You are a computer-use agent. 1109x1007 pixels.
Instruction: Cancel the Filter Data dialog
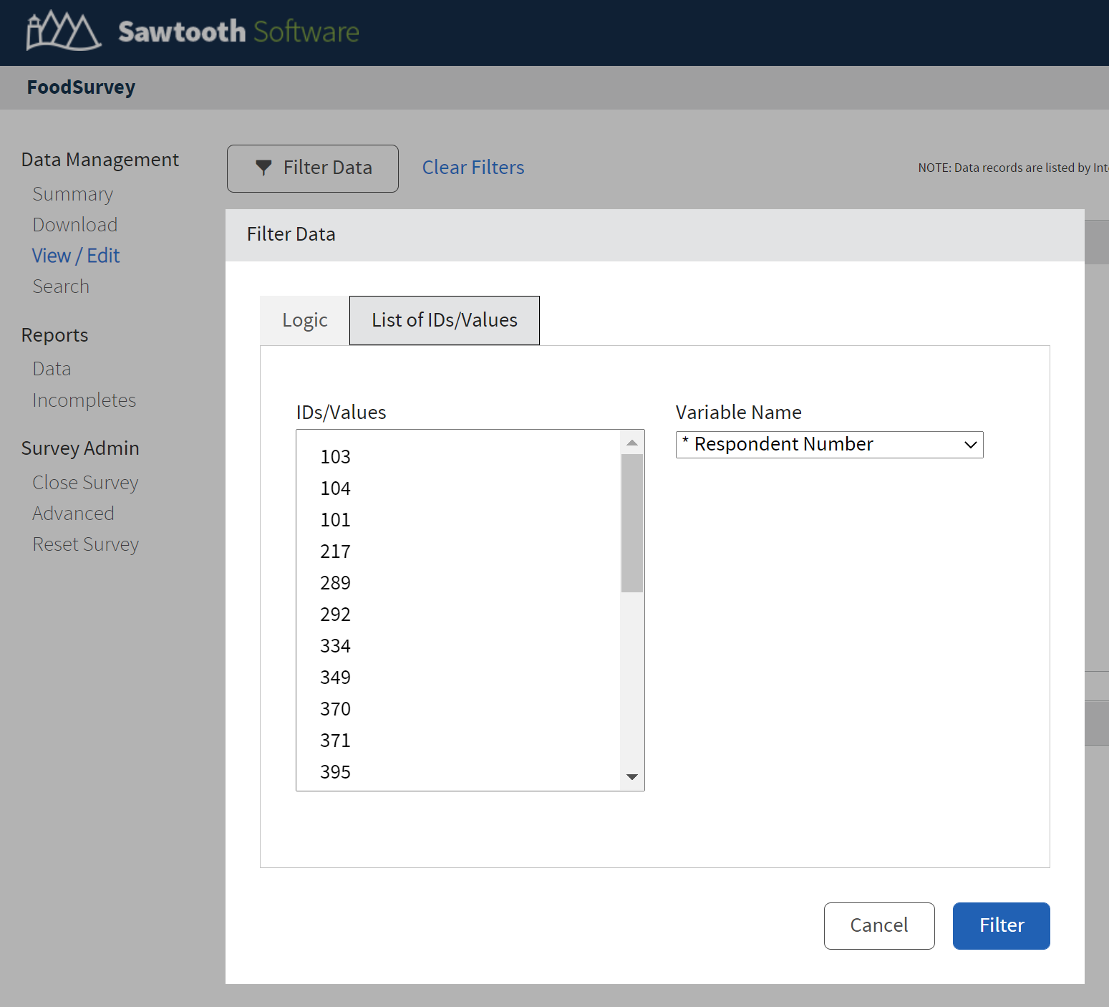tap(878, 925)
